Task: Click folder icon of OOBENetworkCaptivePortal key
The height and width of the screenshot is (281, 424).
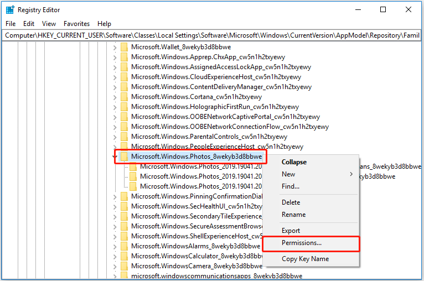Action: [x=124, y=117]
